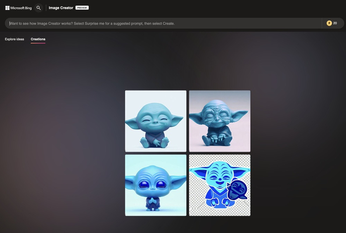This screenshot has height=233, width=346.
Task: Click the boosts count 20
Action: click(x=335, y=23)
